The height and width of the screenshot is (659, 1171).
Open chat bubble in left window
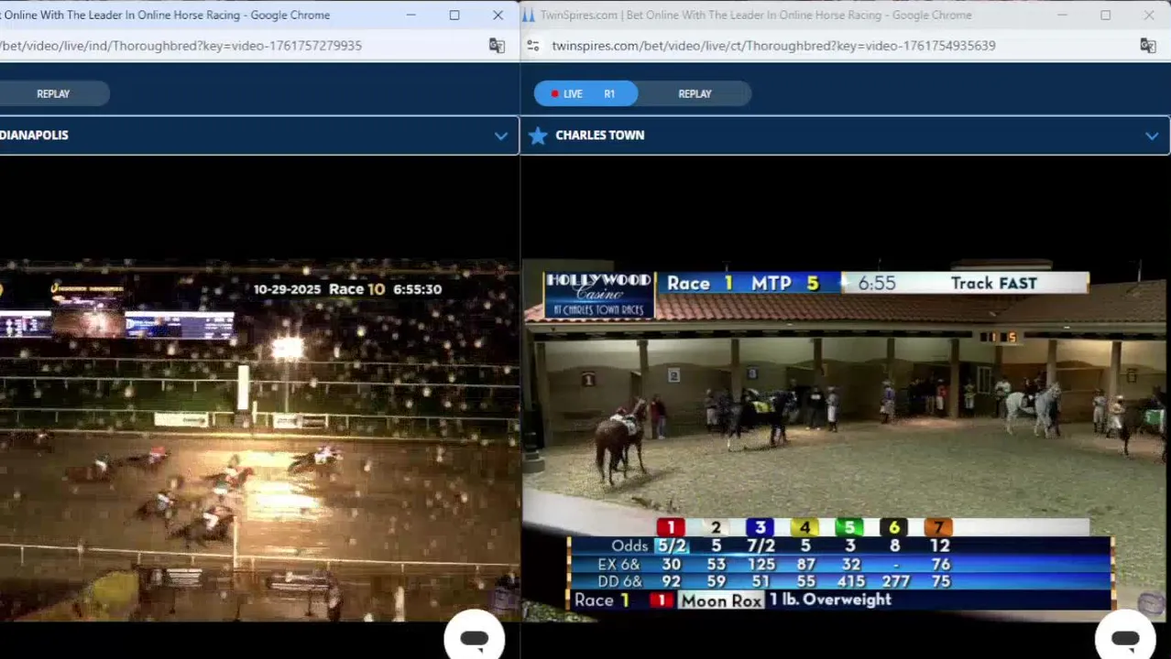point(474,639)
